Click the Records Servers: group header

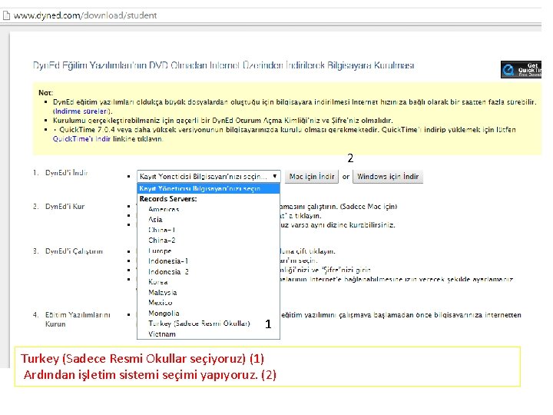(x=168, y=199)
